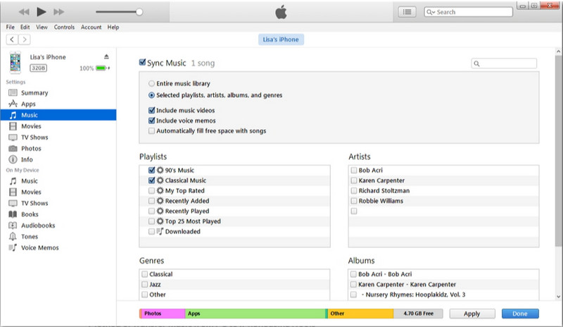This screenshot has height=327, width=563.
Task: Open Summary in Settings sidebar
Action: point(58,93)
